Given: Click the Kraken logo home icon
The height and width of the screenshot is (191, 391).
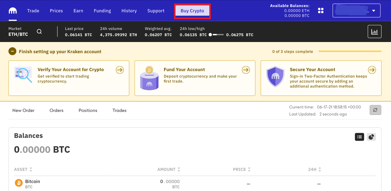Looking at the screenshot, I should point(13,11).
